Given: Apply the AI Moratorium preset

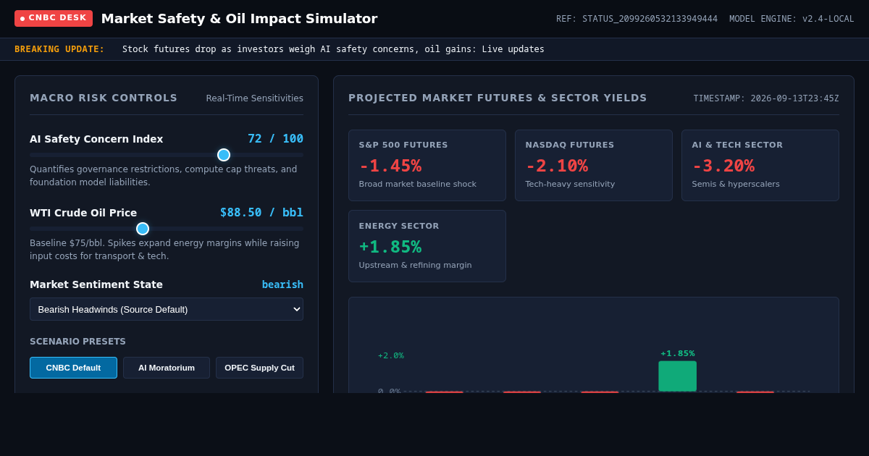Looking at the screenshot, I should [x=167, y=368].
